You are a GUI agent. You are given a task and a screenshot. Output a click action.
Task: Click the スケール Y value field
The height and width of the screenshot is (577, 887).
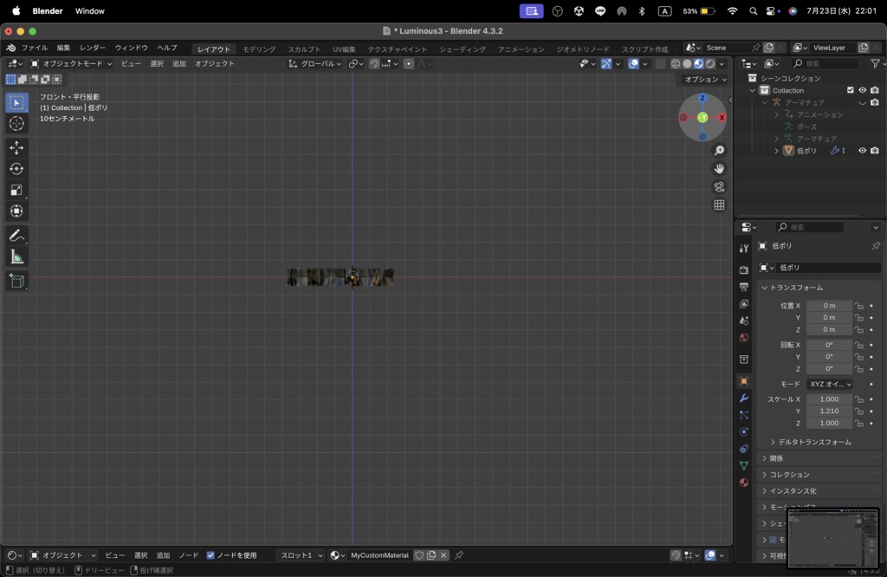(829, 412)
